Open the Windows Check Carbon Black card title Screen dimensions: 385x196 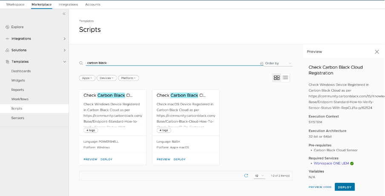coord(108,95)
